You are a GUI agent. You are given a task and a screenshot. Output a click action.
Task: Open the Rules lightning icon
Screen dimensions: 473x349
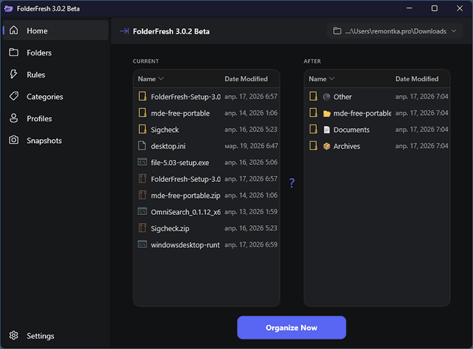(x=14, y=74)
